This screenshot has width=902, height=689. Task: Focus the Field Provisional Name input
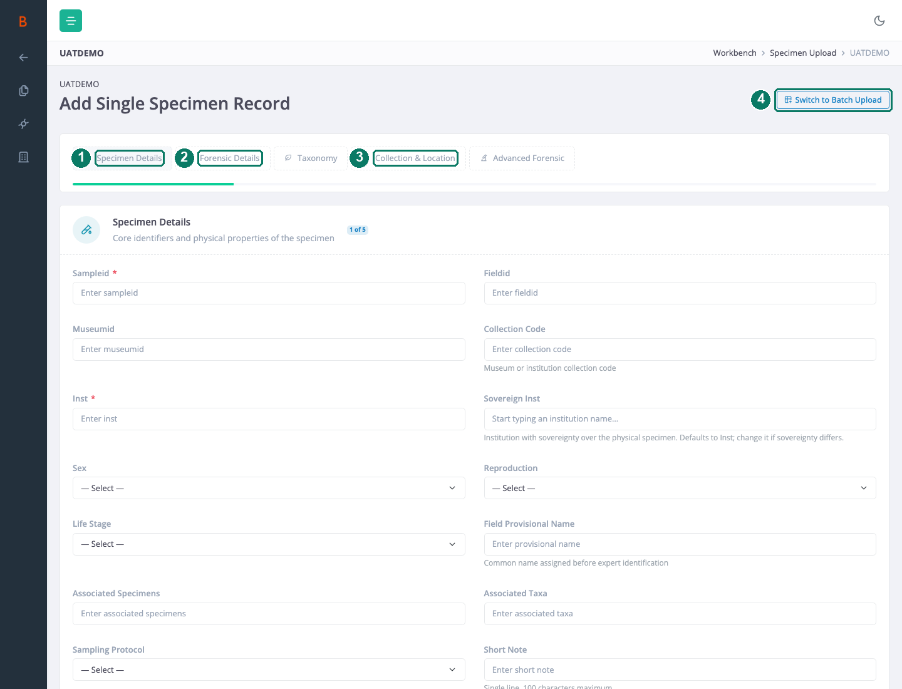click(x=680, y=544)
